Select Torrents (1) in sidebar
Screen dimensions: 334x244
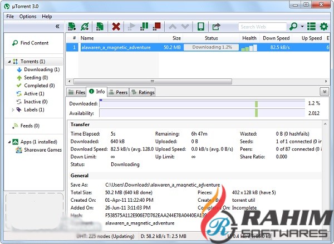[x=33, y=62]
